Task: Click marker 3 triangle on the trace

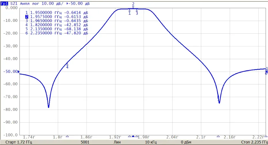Action: (137, 10)
